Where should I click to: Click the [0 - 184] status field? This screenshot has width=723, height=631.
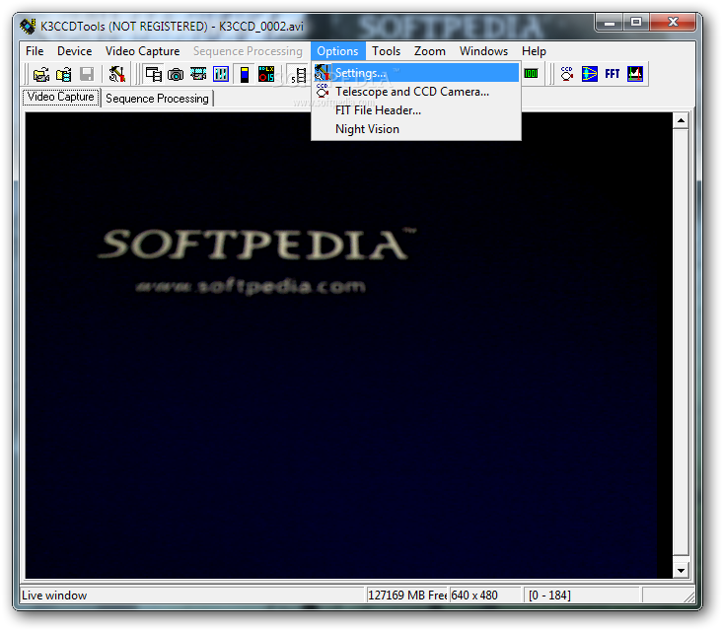coord(581,596)
